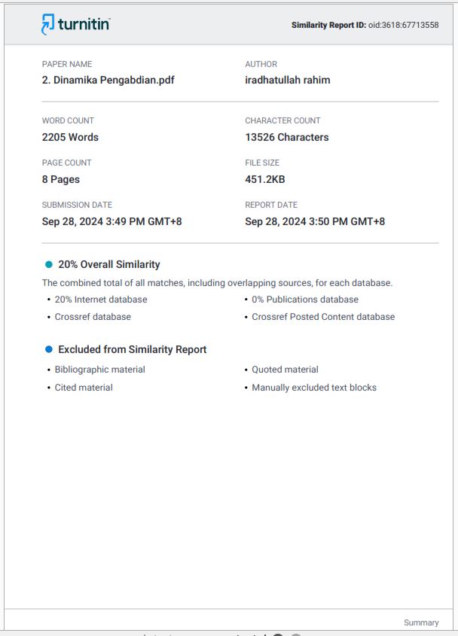Click the Cited material item
Viewport: 458px width, 636px height.
point(84,388)
